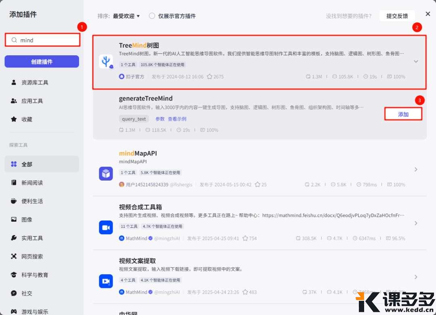Click the 实用工具 wrench icon

click(14, 238)
